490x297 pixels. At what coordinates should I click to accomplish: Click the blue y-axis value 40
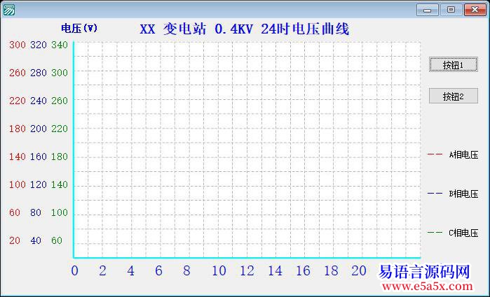point(36,240)
